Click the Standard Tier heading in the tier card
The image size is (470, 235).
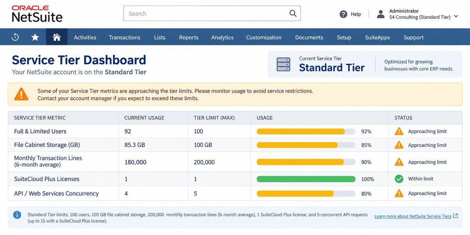pos(332,68)
